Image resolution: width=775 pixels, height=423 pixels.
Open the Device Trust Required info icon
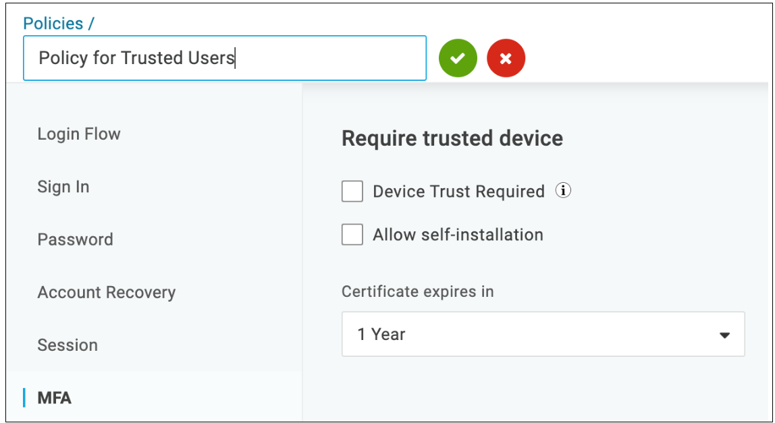tap(563, 190)
